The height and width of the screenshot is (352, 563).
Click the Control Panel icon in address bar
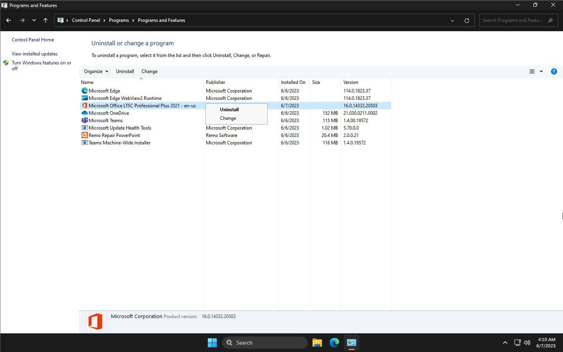[61, 20]
